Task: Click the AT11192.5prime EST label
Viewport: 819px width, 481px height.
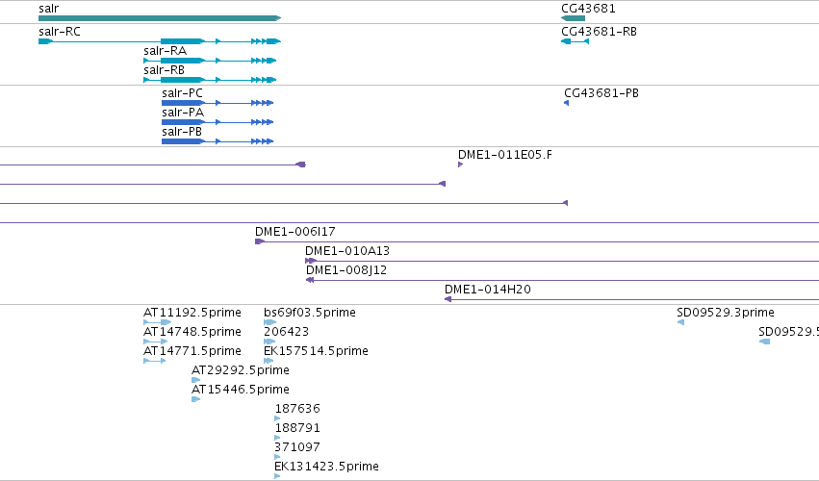Action: (192, 313)
